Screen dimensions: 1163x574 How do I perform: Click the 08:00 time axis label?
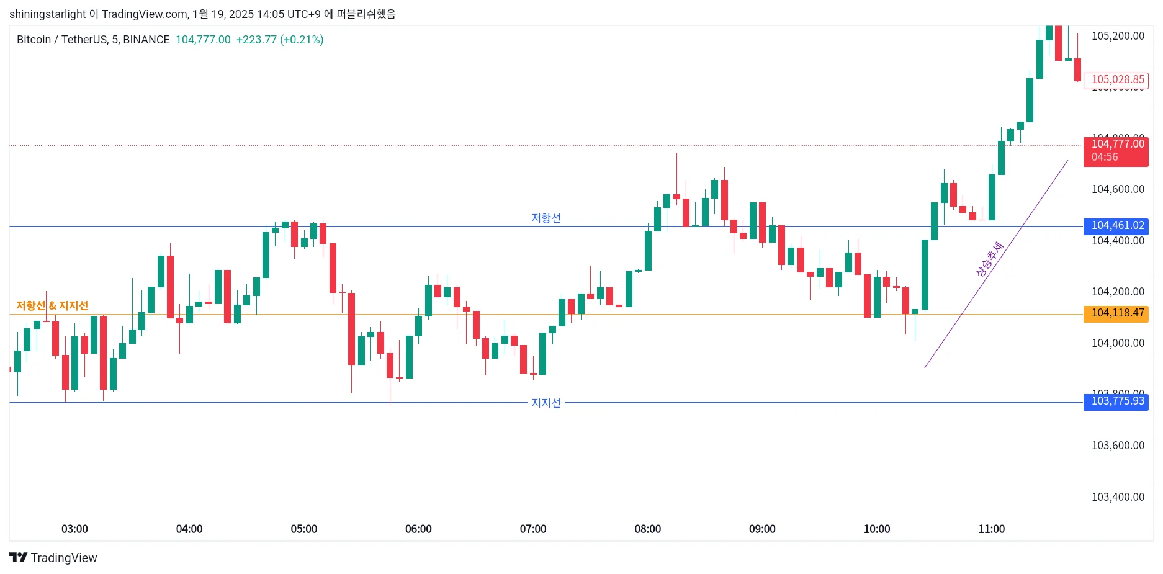(x=647, y=529)
